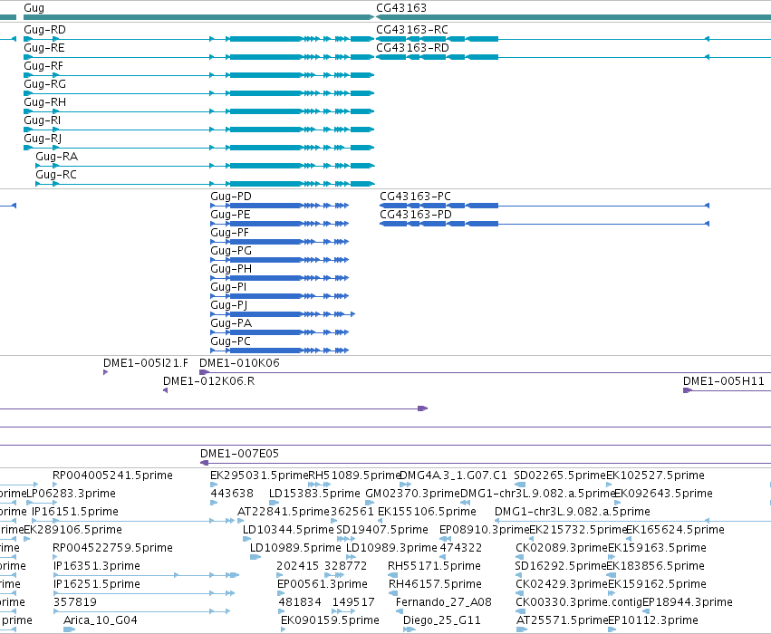
Task: Select the AT22841.5prime EST label
Action: pos(284,511)
